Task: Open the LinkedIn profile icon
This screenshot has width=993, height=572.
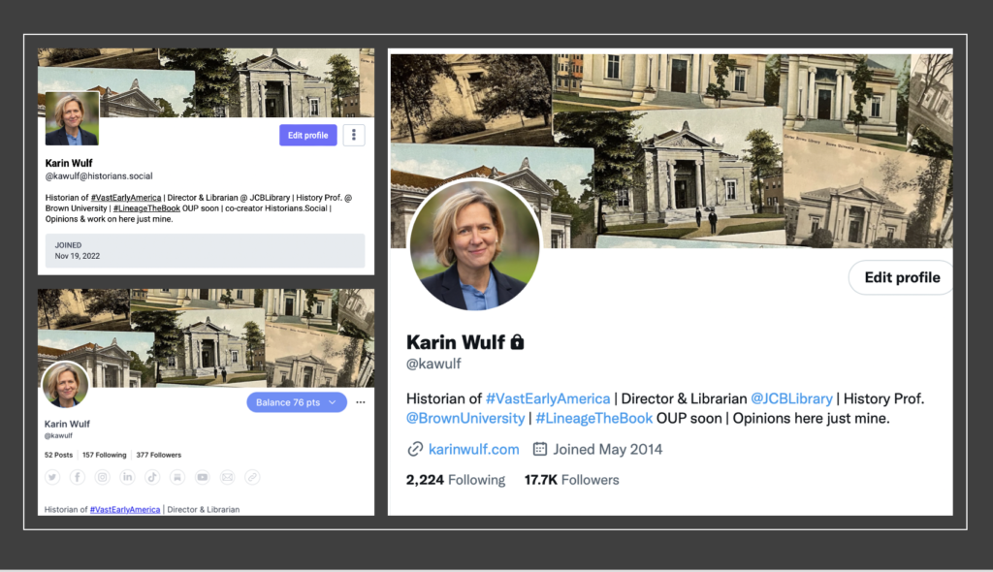Action: (128, 477)
